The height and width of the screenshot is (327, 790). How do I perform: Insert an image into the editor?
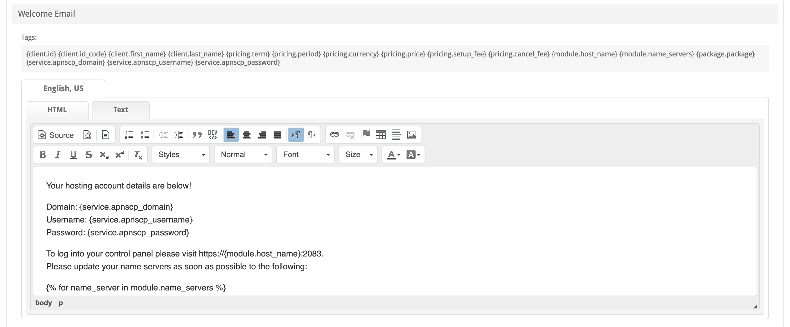click(411, 135)
